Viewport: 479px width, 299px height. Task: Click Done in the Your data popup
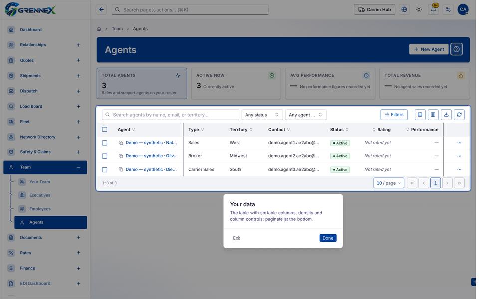328,238
